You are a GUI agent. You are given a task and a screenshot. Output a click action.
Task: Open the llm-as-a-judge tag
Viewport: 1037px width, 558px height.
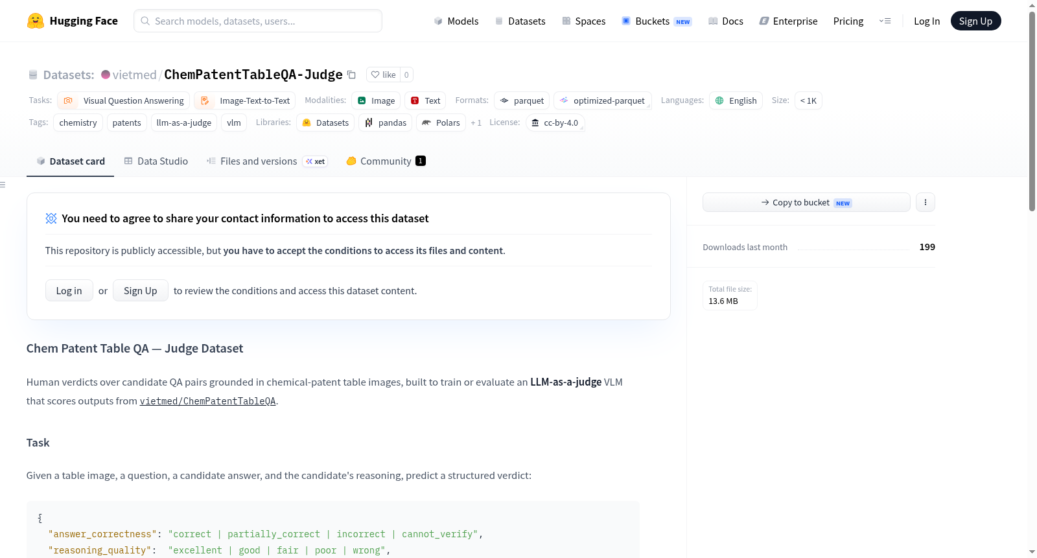point(184,122)
